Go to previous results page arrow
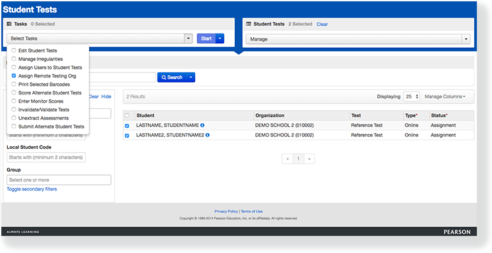Screen dimensions: 492x253 [287, 159]
